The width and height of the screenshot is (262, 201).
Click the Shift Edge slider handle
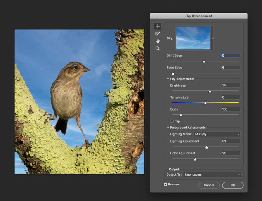tap(204, 62)
